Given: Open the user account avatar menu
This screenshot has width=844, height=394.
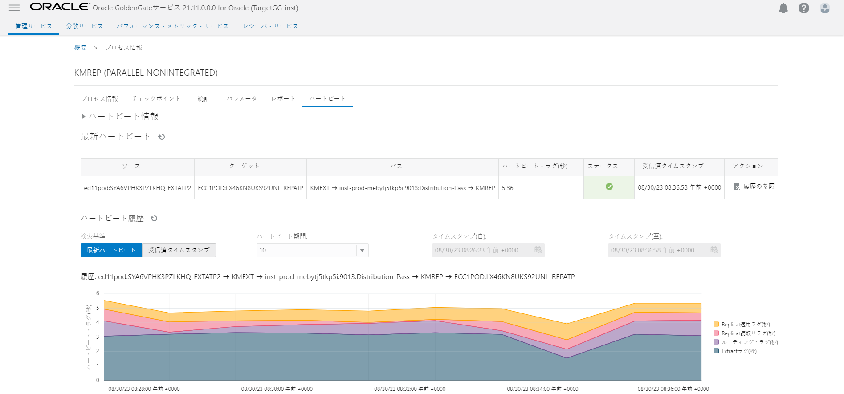Looking at the screenshot, I should [825, 8].
